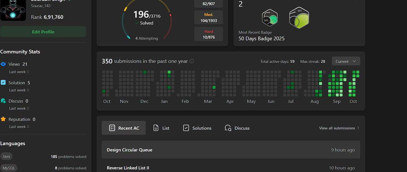Click the Community Stats heading
407x172 pixels.
click(x=20, y=52)
